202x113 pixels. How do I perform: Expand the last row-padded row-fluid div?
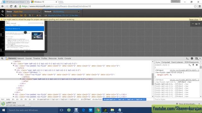click(x=13, y=97)
